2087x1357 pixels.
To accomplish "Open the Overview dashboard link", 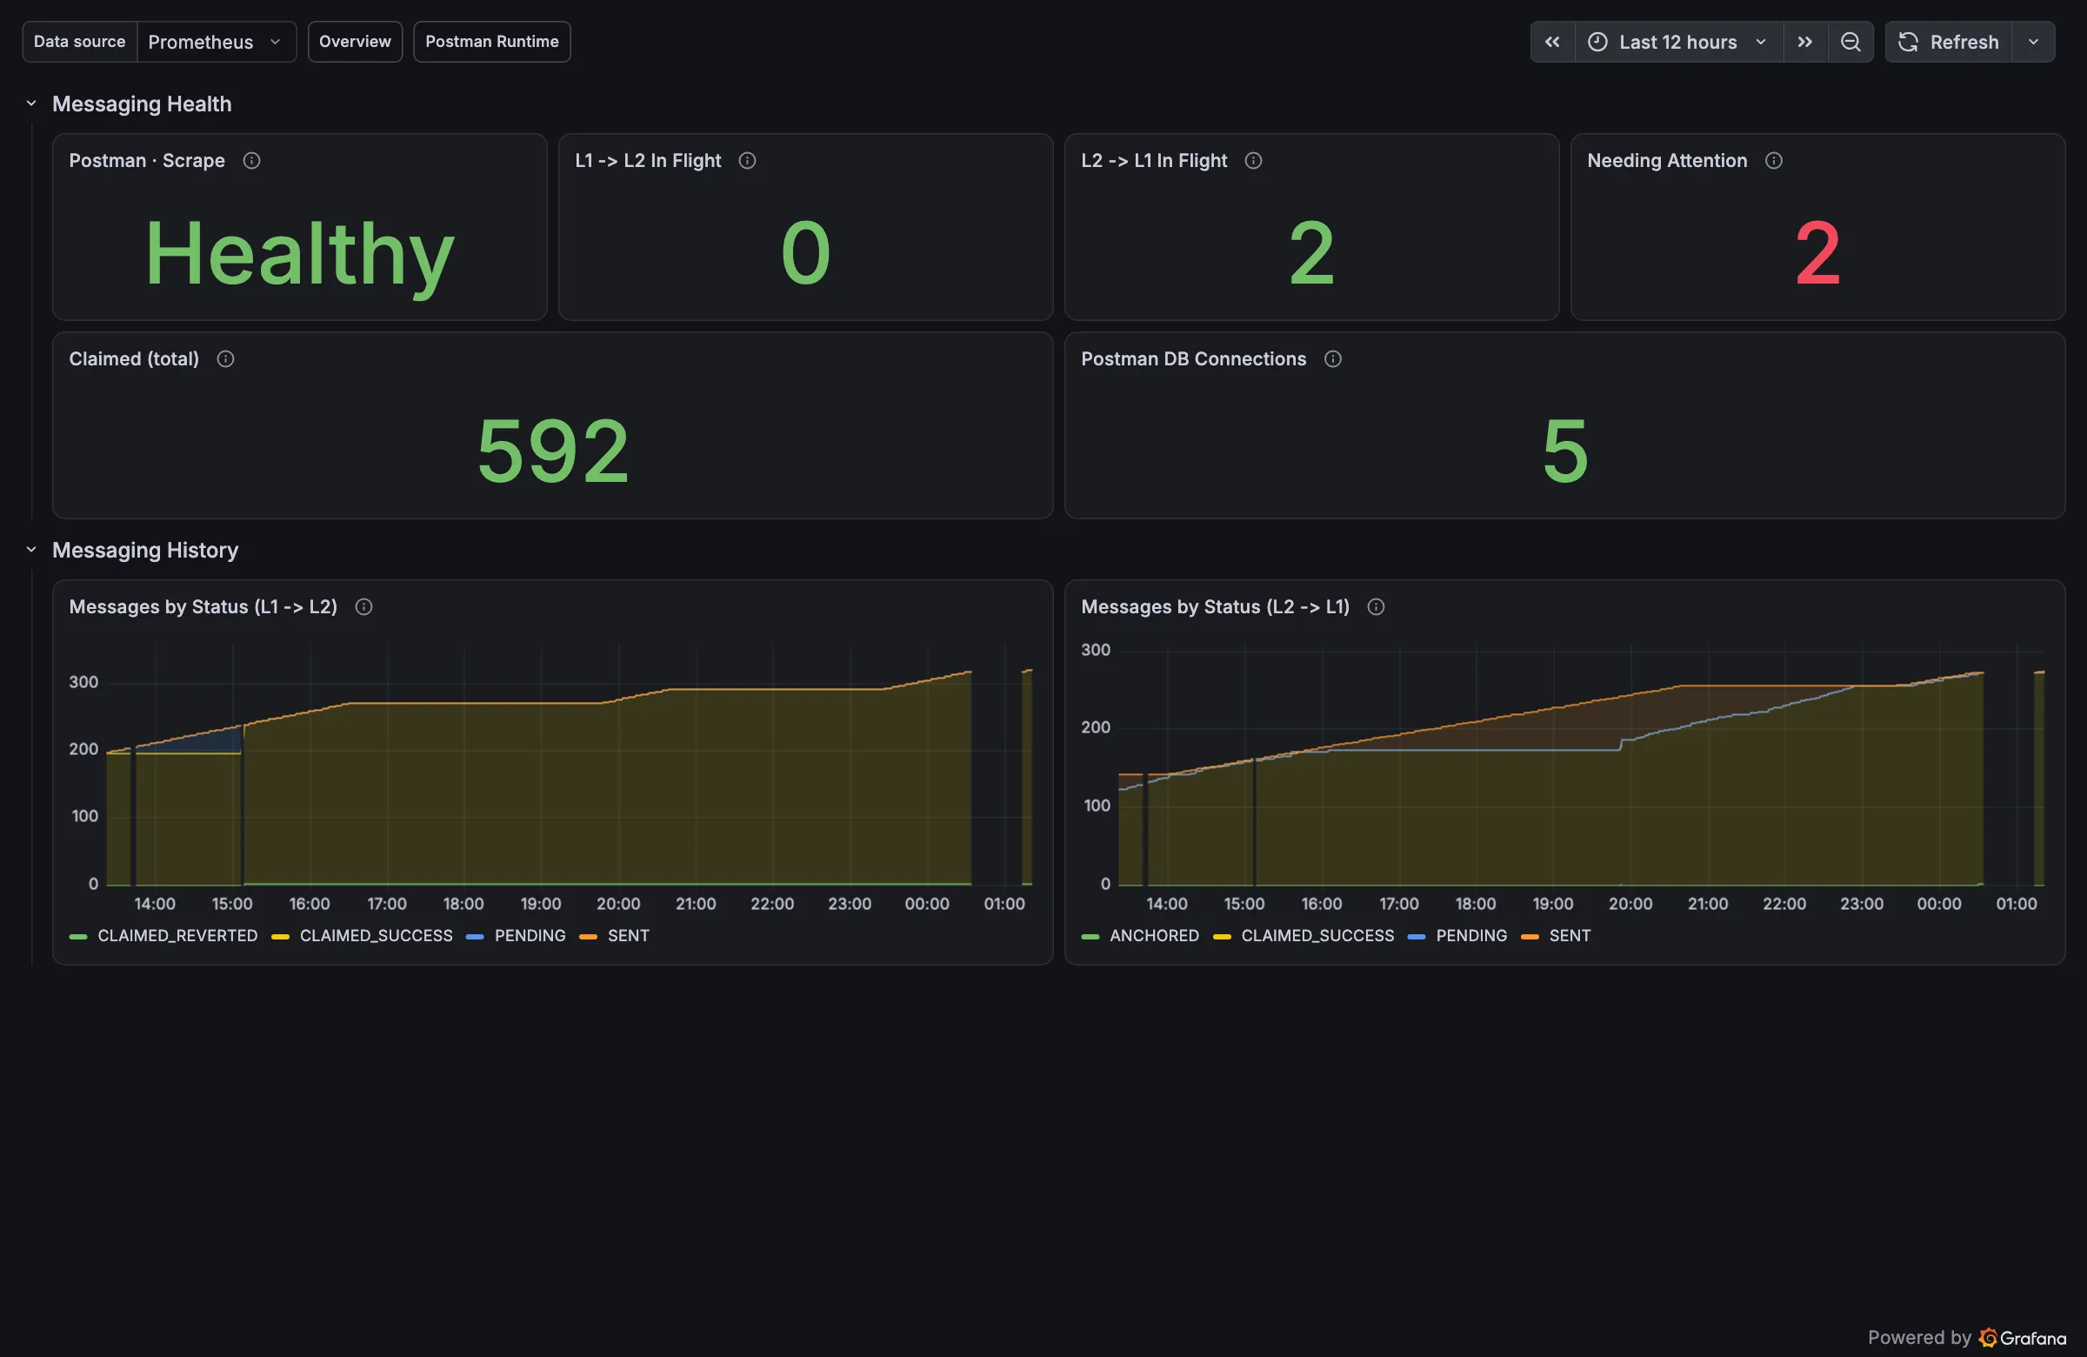I will [x=355, y=42].
